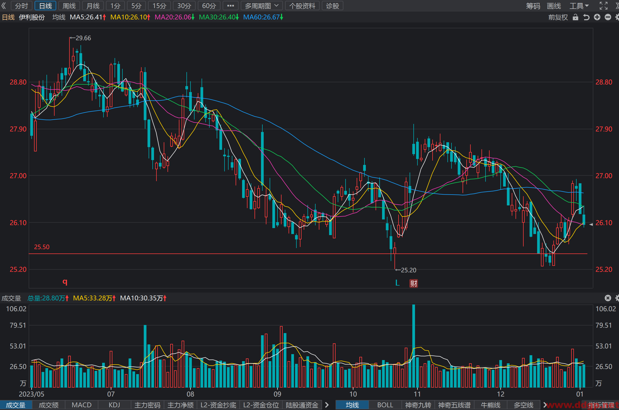Zoom in the chart with the plus icon
619x410 pixels.
click(x=597, y=17)
